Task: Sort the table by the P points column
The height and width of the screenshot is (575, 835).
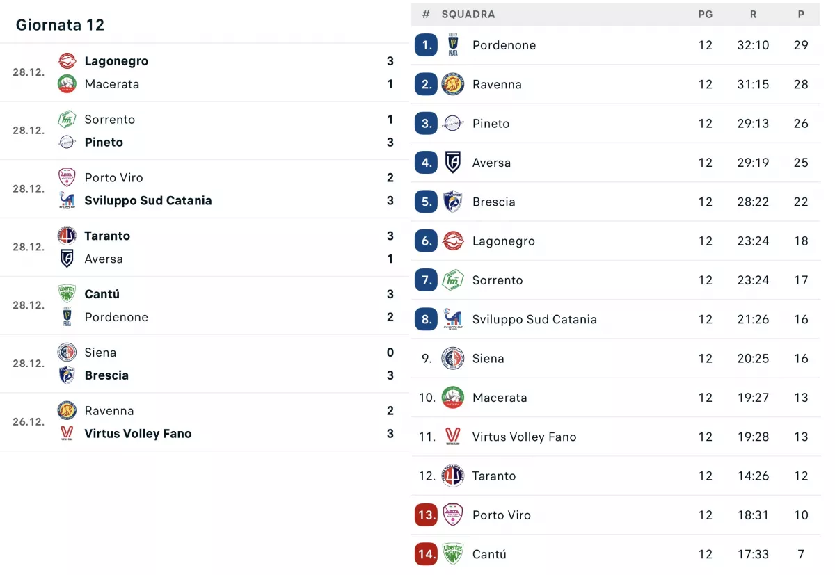Action: pyautogui.click(x=801, y=14)
